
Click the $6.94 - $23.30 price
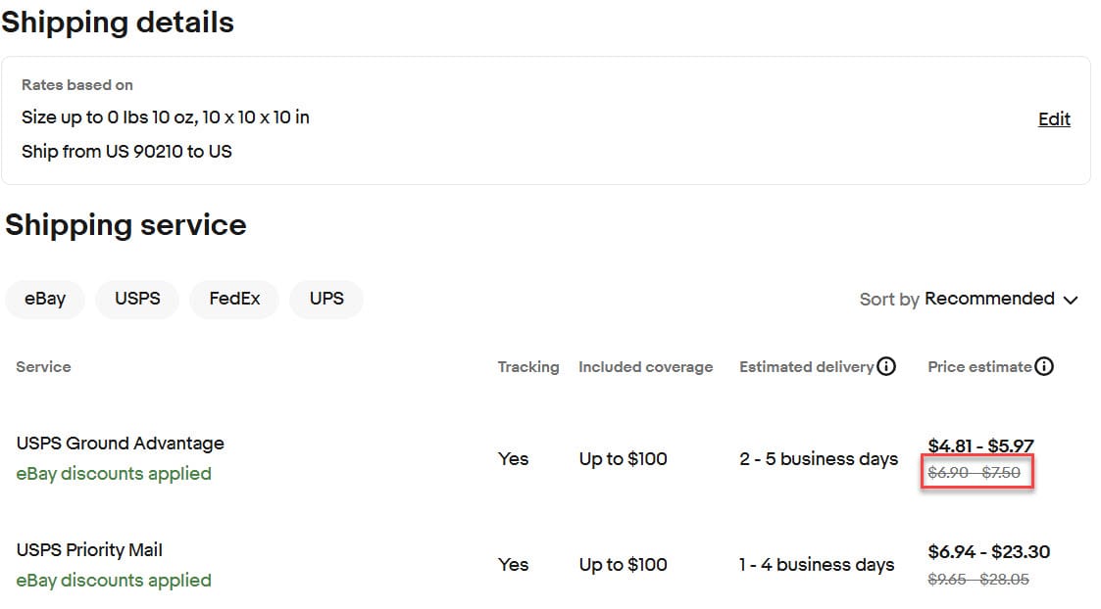point(988,552)
